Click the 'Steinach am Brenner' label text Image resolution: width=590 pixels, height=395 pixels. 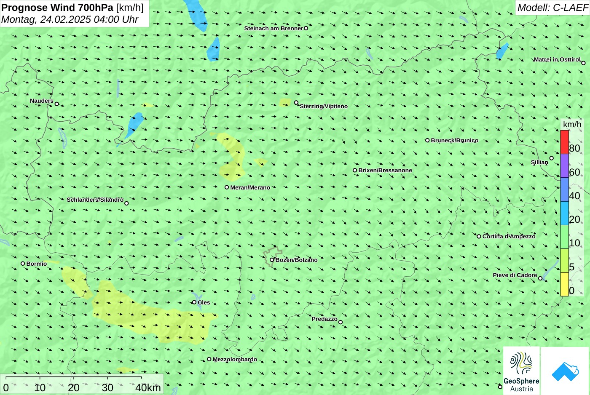click(x=274, y=28)
